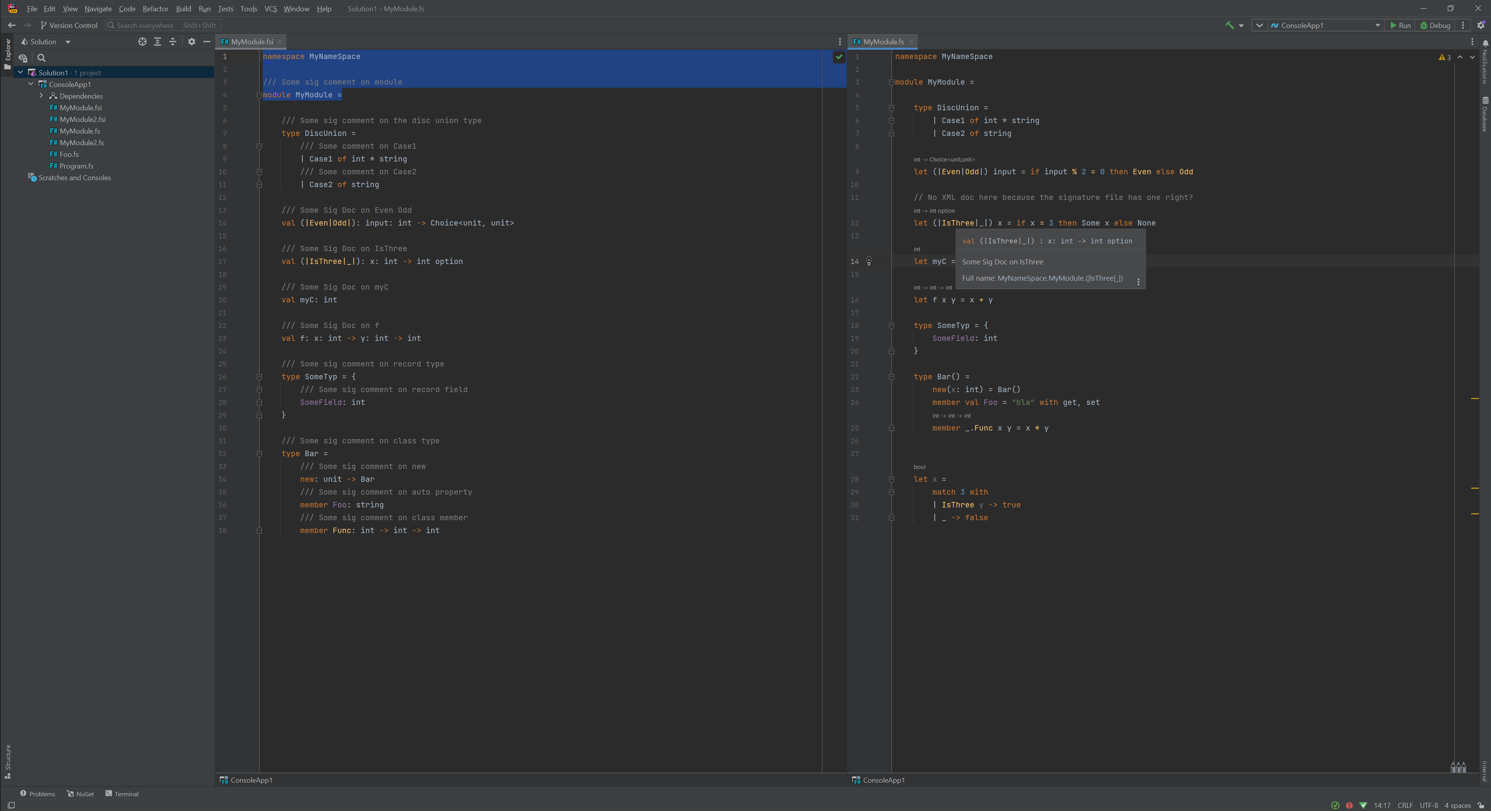Expand the Dependencies tree node

tap(41, 96)
